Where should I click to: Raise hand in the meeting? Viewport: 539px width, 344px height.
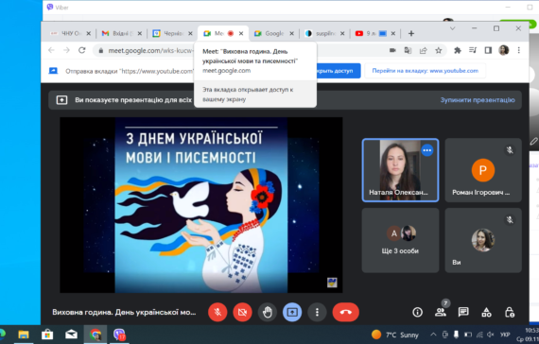point(268,312)
